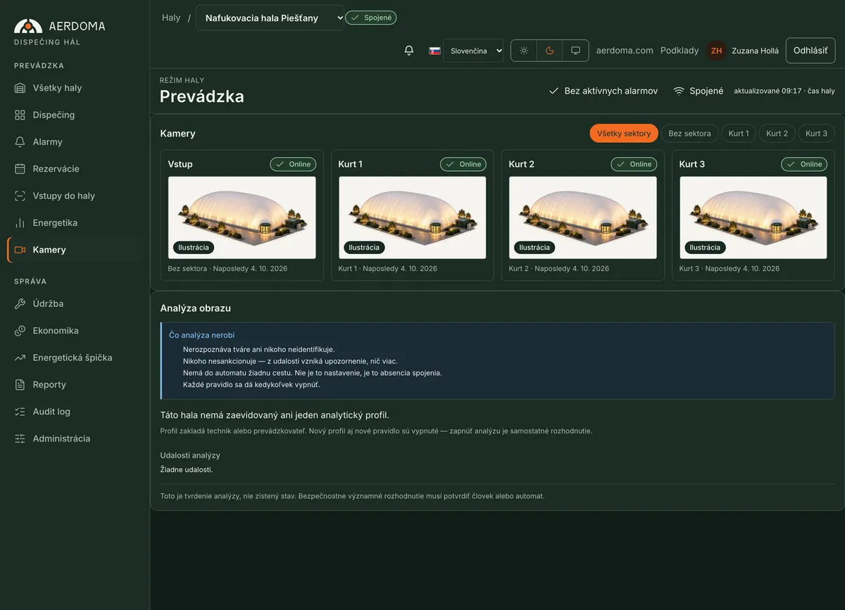Open notifications bell icon
Image resolution: width=845 pixels, height=610 pixels.
pyautogui.click(x=409, y=51)
